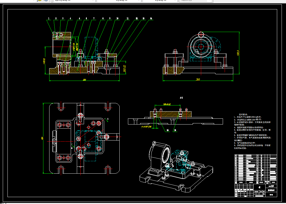Select the cyan workpiece outline in plan view

[x=89, y=146]
